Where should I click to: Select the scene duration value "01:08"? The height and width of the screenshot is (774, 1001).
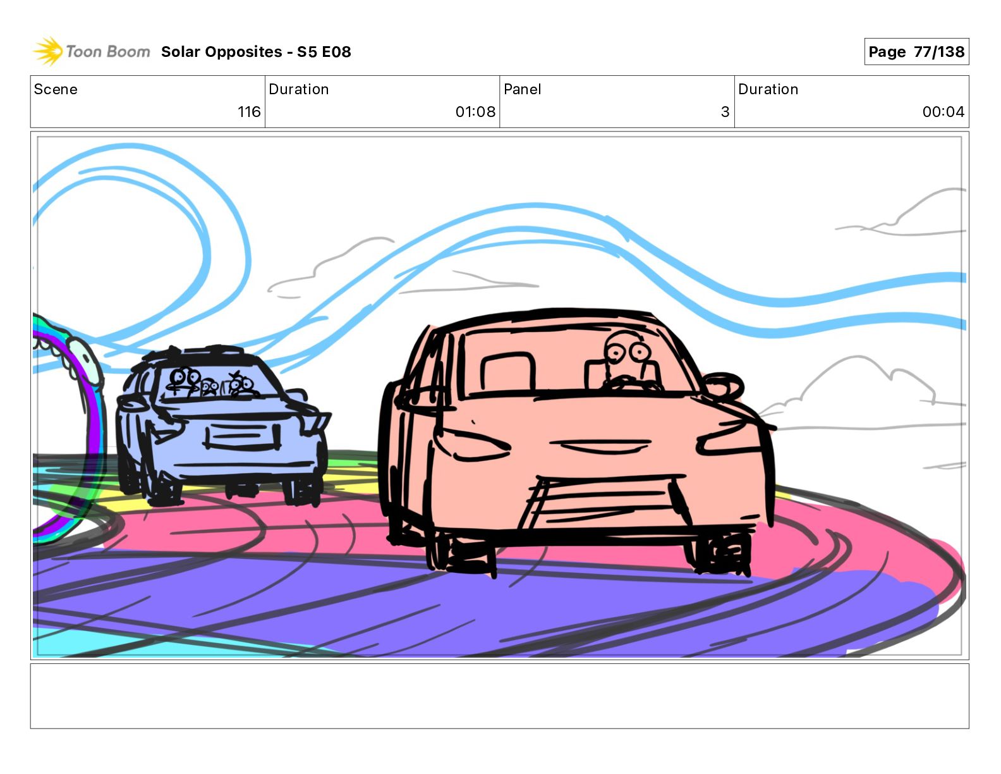tap(475, 112)
